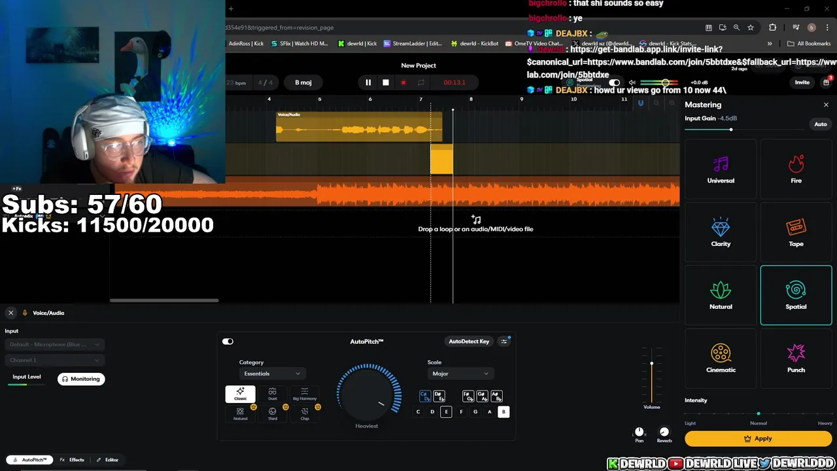Click the record button in transport

tap(403, 82)
